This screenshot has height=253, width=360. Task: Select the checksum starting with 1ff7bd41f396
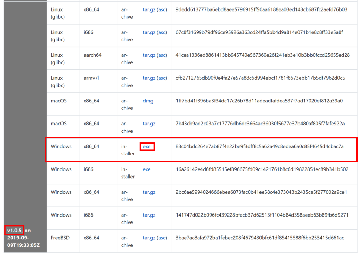pos(259,101)
